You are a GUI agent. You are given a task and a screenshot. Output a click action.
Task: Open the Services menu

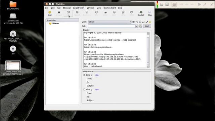tap(90, 8)
